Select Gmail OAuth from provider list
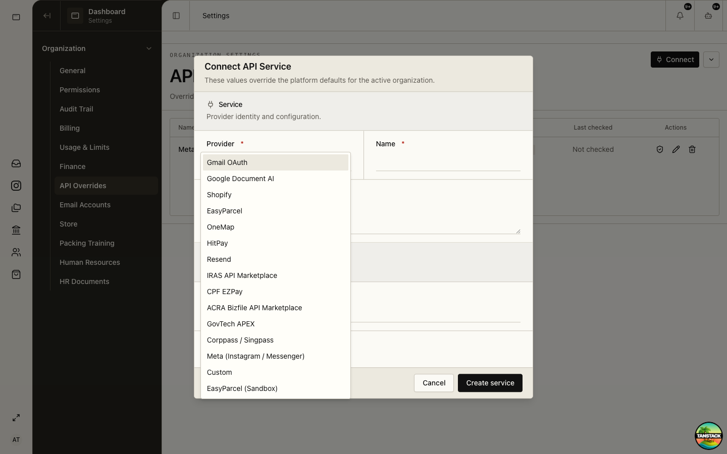 [x=276, y=162]
